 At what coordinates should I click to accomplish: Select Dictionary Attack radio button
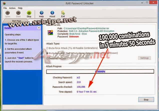pyautogui.click(x=47, y=58)
